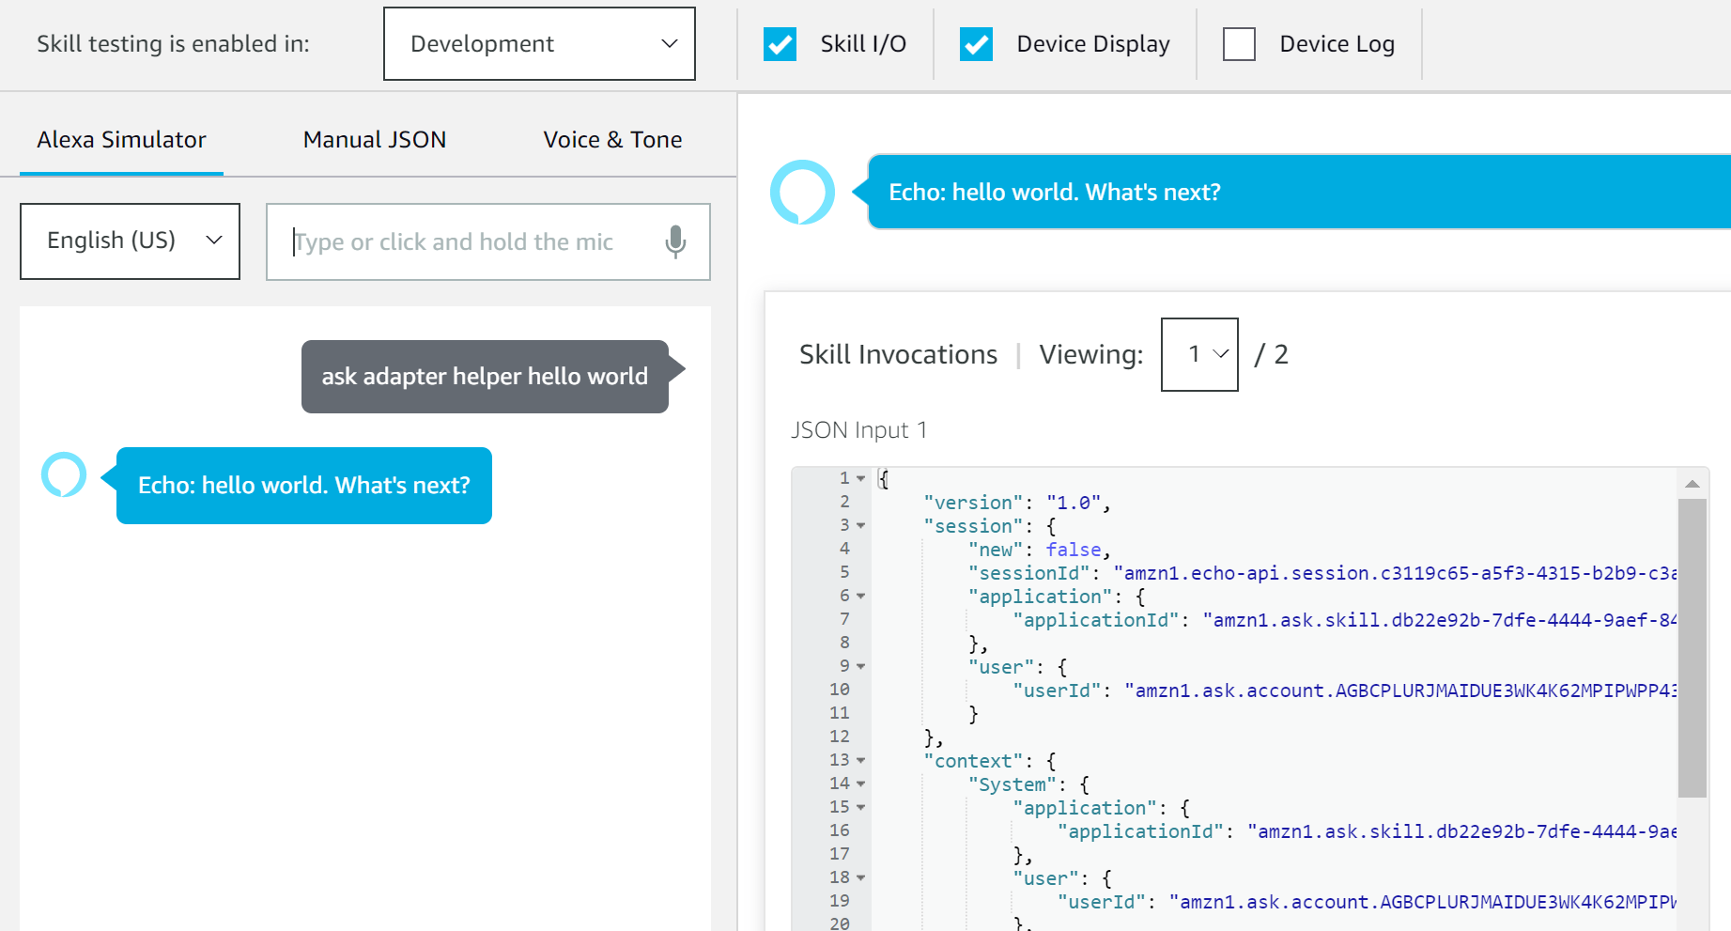
Task: Collapse the session fold arrow at line 3
Action: point(860,525)
